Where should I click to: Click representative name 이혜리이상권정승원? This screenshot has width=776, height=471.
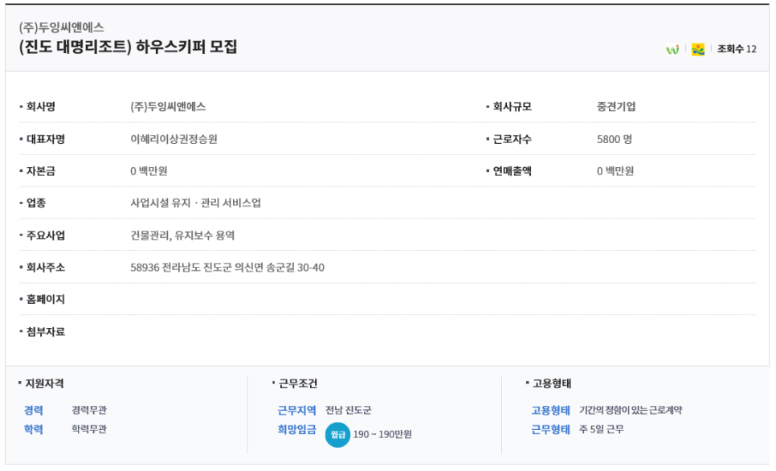click(174, 139)
